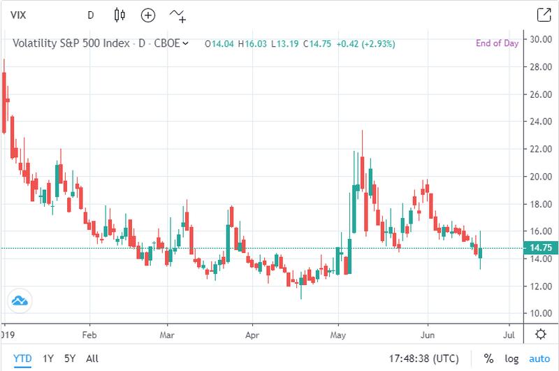Click the 17:48:38 (UTC) timezone button
The width and height of the screenshot is (559, 371).
click(423, 358)
